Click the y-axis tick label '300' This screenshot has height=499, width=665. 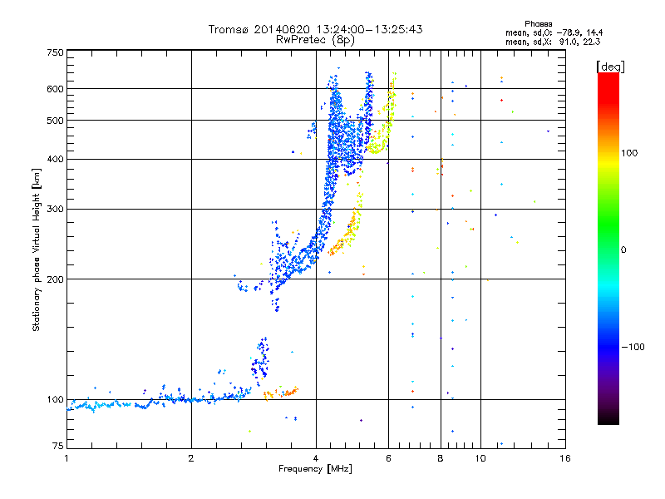[x=55, y=209]
